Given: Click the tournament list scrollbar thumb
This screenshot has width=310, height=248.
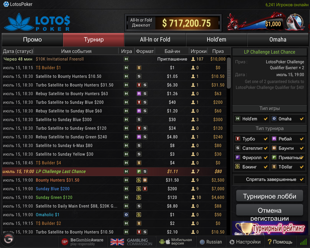Looking at the screenshot, I should point(229,73).
